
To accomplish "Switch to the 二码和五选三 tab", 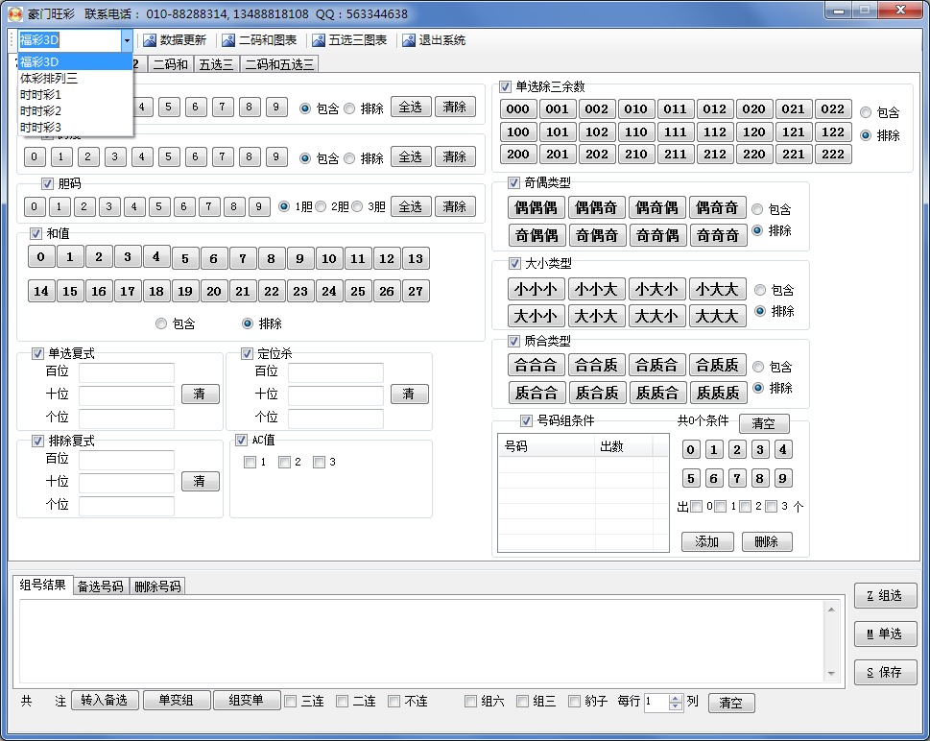I will [x=279, y=64].
